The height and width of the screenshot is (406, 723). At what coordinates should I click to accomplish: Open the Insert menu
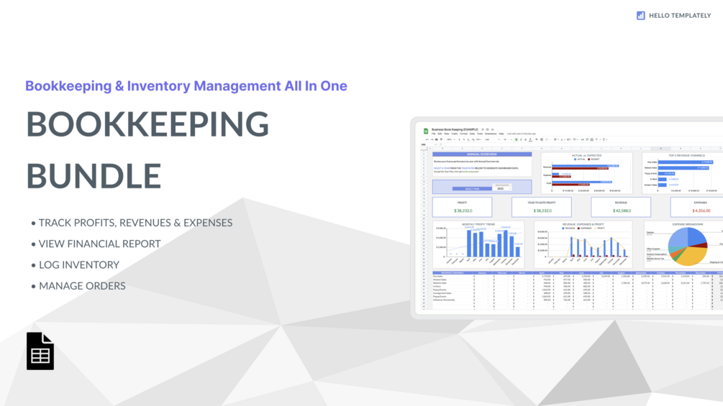click(x=455, y=134)
